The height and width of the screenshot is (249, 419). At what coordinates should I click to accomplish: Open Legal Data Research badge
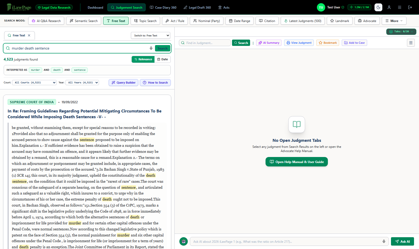pos(54,7)
